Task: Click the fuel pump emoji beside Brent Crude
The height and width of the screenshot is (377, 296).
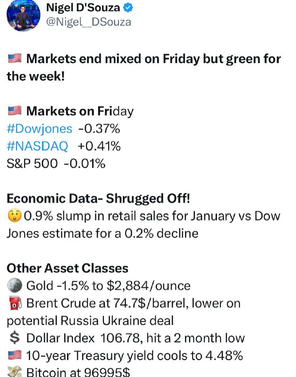Action: (x=15, y=303)
